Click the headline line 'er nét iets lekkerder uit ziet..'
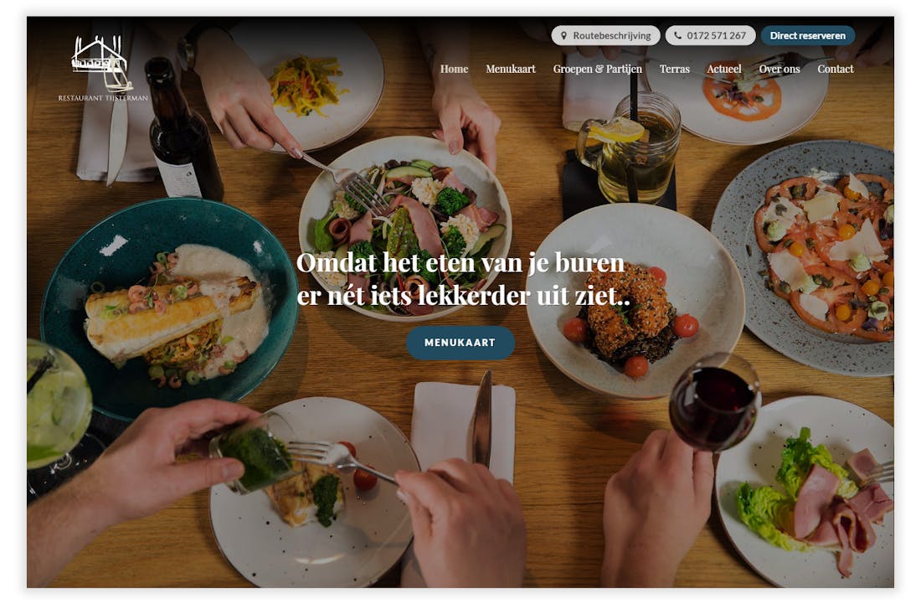 coord(463,296)
